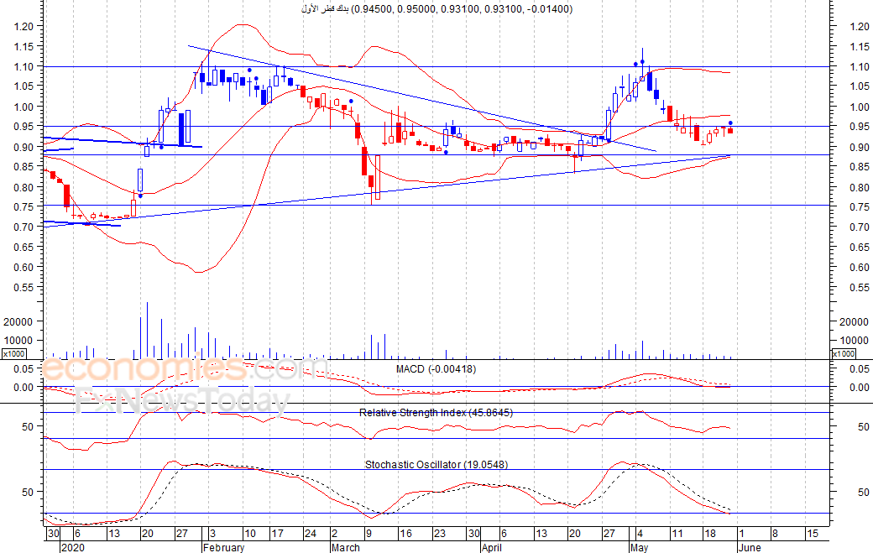The height and width of the screenshot is (553, 873).
Task: Click the April month label
Action: tap(492, 547)
